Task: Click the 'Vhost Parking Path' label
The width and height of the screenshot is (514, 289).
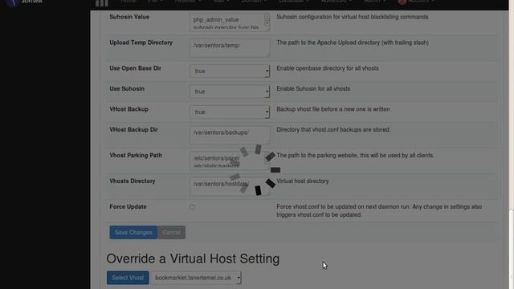Action: pos(136,155)
